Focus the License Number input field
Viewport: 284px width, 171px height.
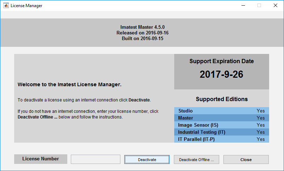(96, 159)
